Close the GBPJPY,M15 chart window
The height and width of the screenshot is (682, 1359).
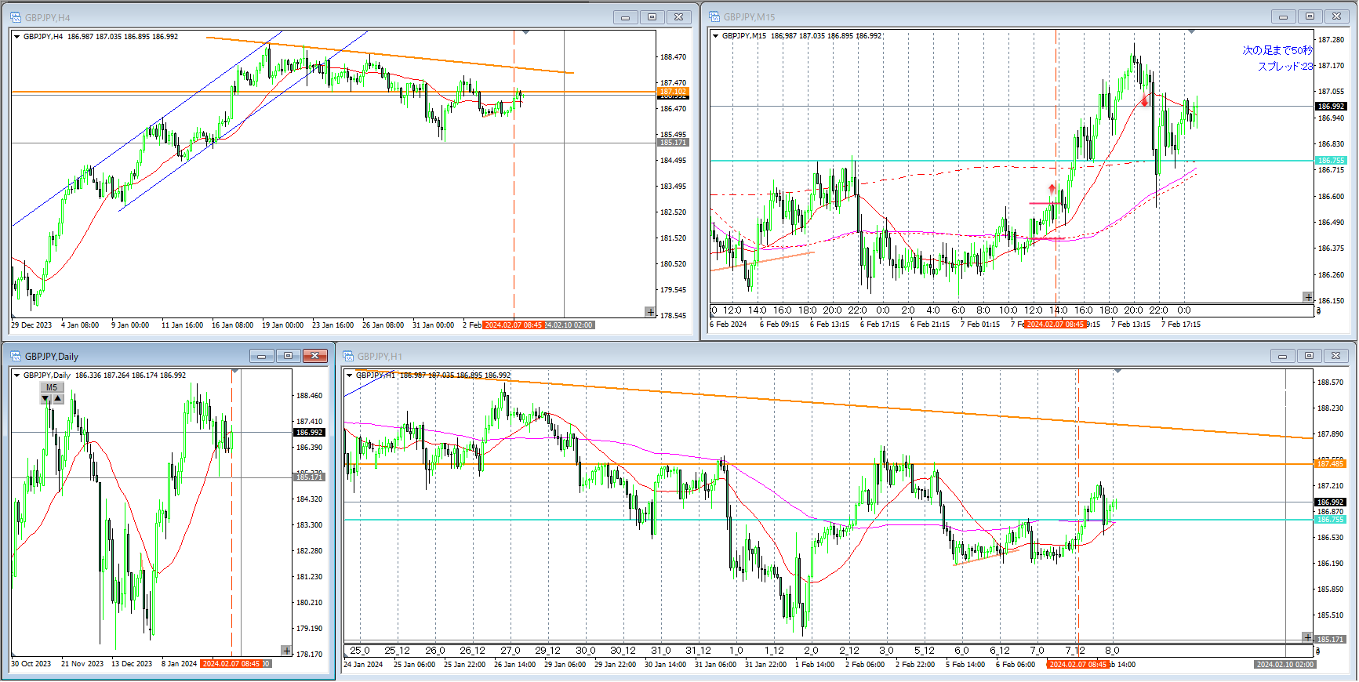pyautogui.click(x=1337, y=16)
